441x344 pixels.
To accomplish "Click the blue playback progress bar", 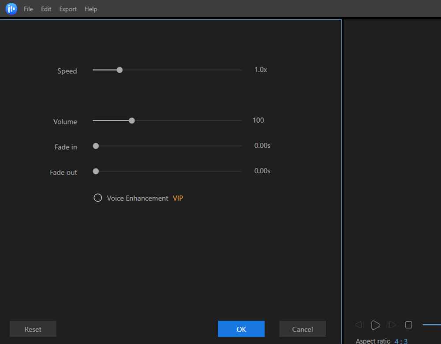I will (432, 325).
